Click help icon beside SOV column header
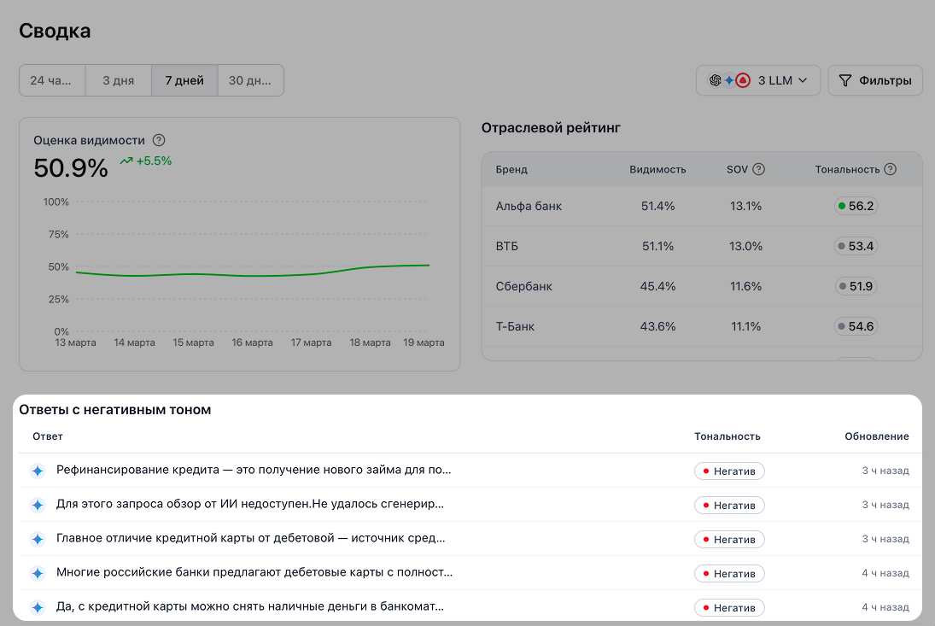This screenshot has height=626, width=935. pos(758,169)
